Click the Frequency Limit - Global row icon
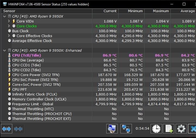The width and height of the screenshot is (196, 138). click(x=9, y=104)
